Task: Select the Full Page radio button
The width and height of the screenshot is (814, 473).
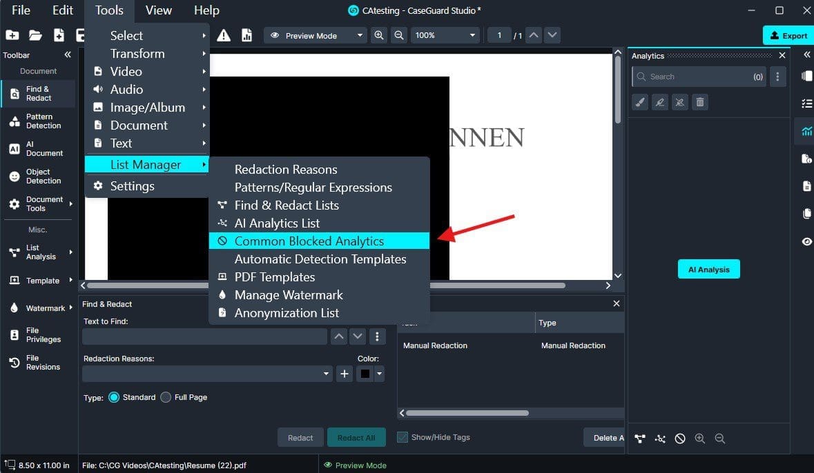Action: coord(166,397)
